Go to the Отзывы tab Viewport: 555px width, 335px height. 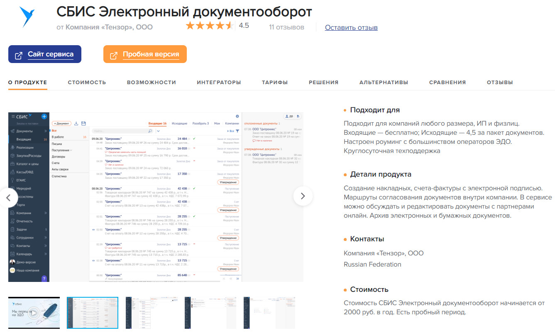(x=500, y=83)
